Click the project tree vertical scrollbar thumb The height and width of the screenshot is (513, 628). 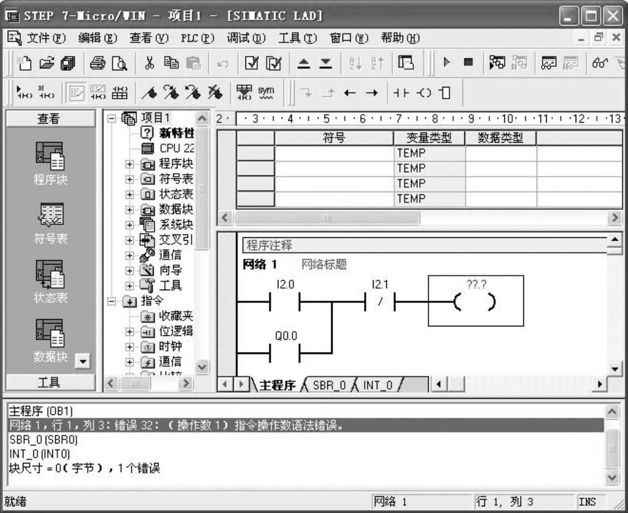tap(202, 188)
